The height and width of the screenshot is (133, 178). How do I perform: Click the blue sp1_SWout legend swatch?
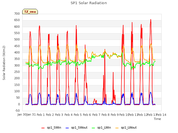[x=67, y=128]
